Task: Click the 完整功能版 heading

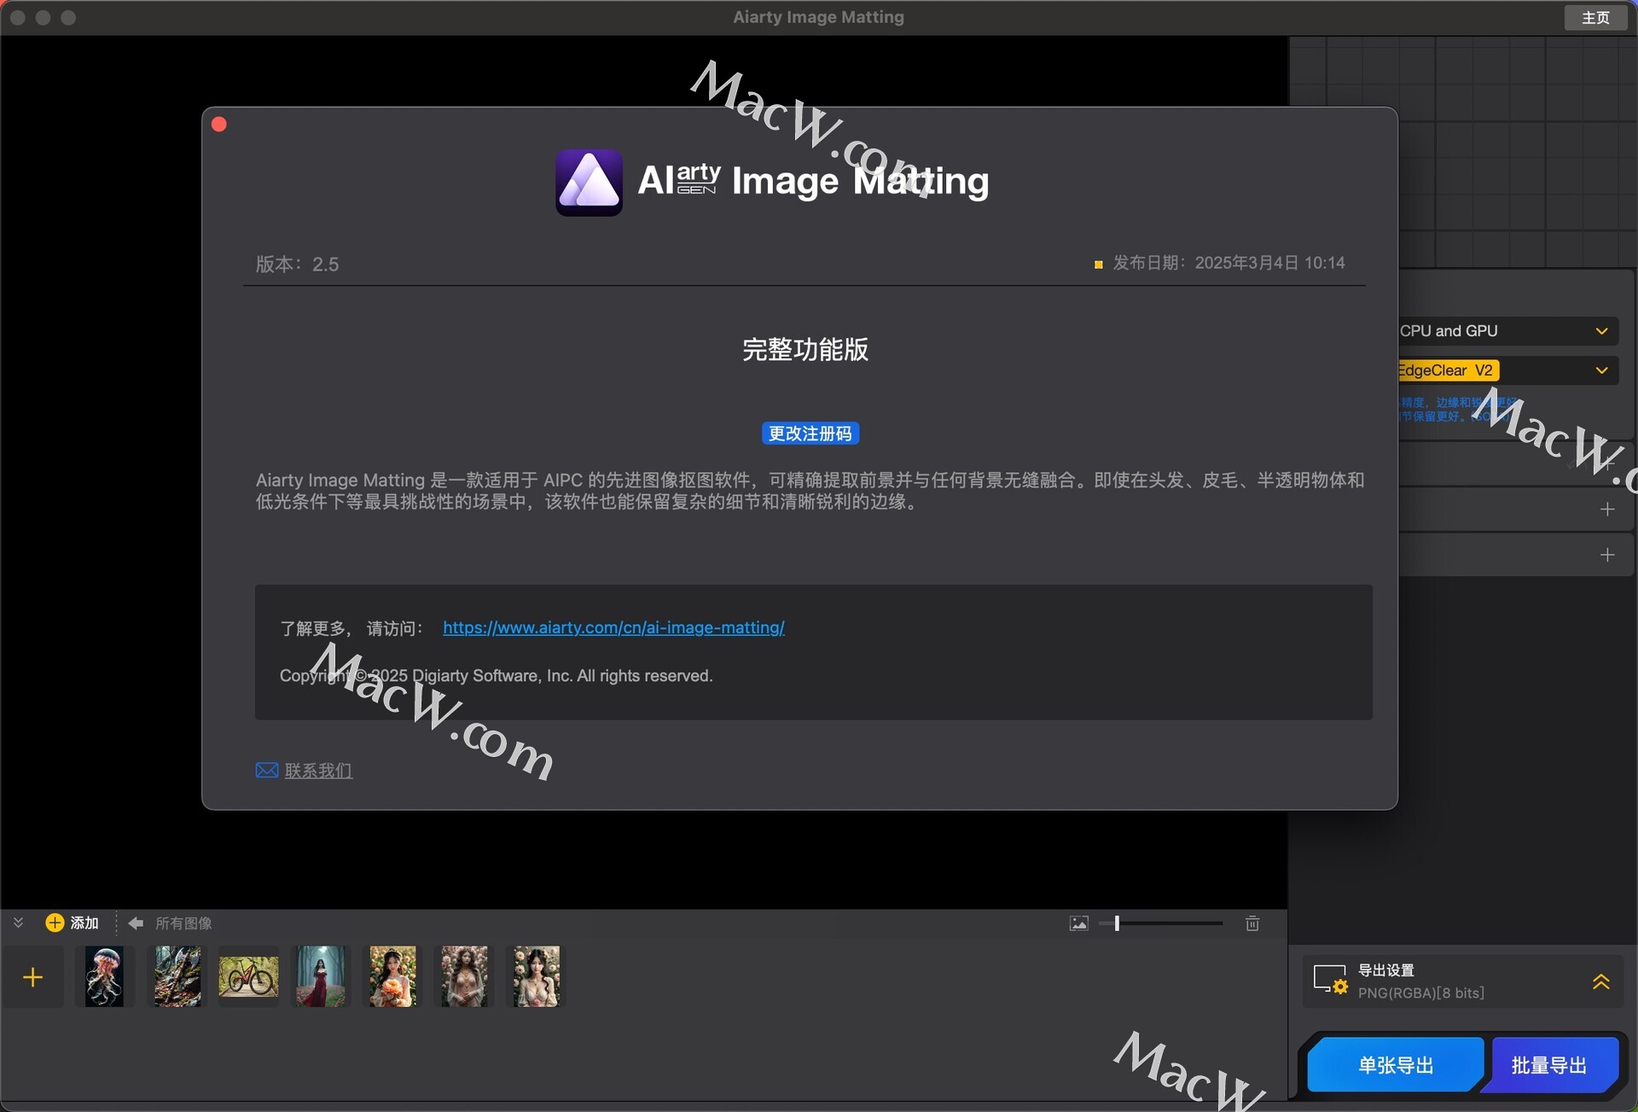Action: click(x=805, y=349)
